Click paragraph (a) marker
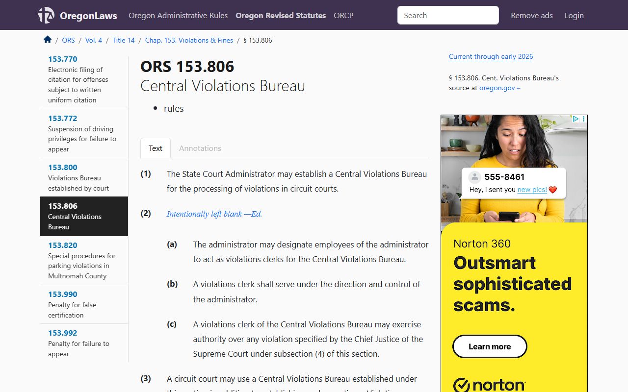This screenshot has width=628, height=392. (x=172, y=244)
